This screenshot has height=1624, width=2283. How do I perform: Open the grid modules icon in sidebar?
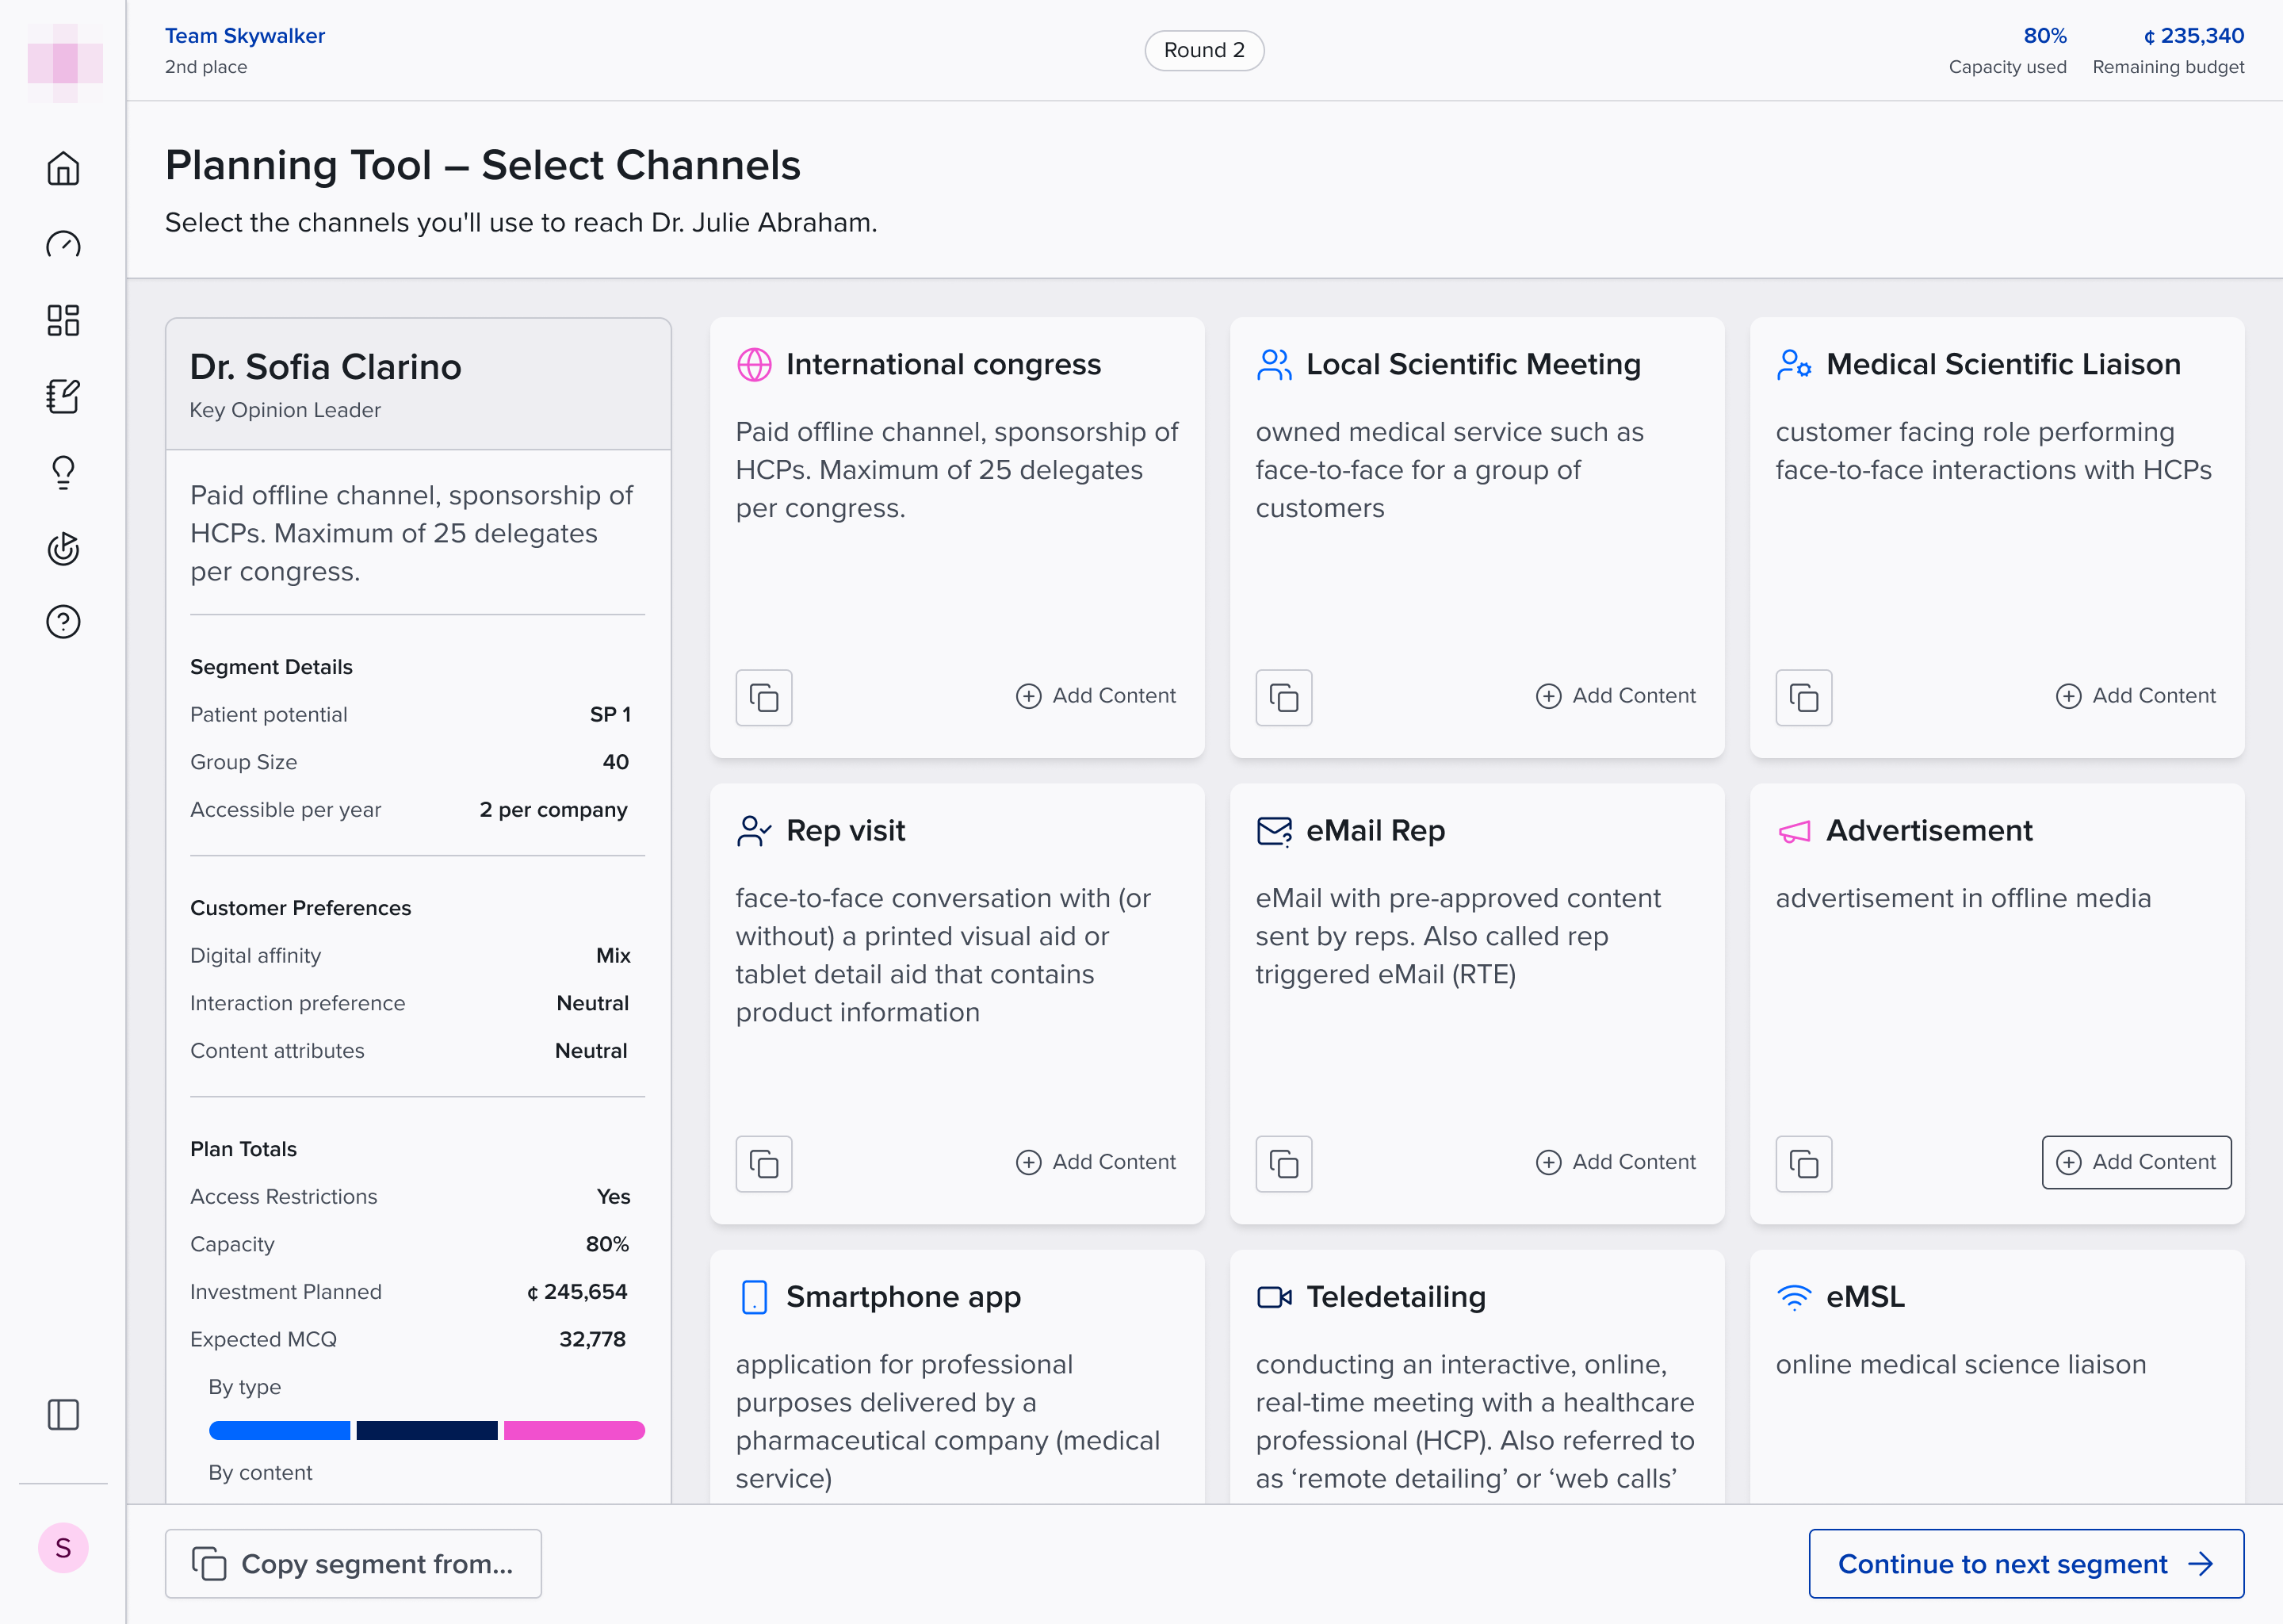[x=63, y=320]
